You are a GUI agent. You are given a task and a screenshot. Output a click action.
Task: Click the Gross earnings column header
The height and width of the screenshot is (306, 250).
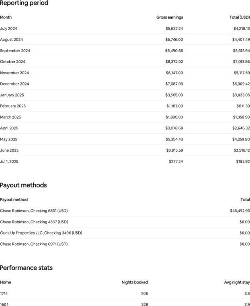pos(170,17)
